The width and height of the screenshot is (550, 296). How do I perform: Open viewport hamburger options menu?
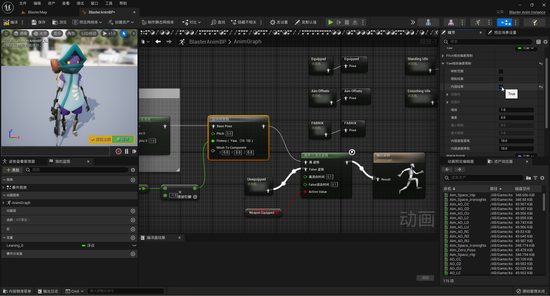coord(6,34)
